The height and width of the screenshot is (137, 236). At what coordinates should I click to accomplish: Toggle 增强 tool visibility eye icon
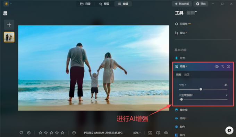click(x=217, y=66)
